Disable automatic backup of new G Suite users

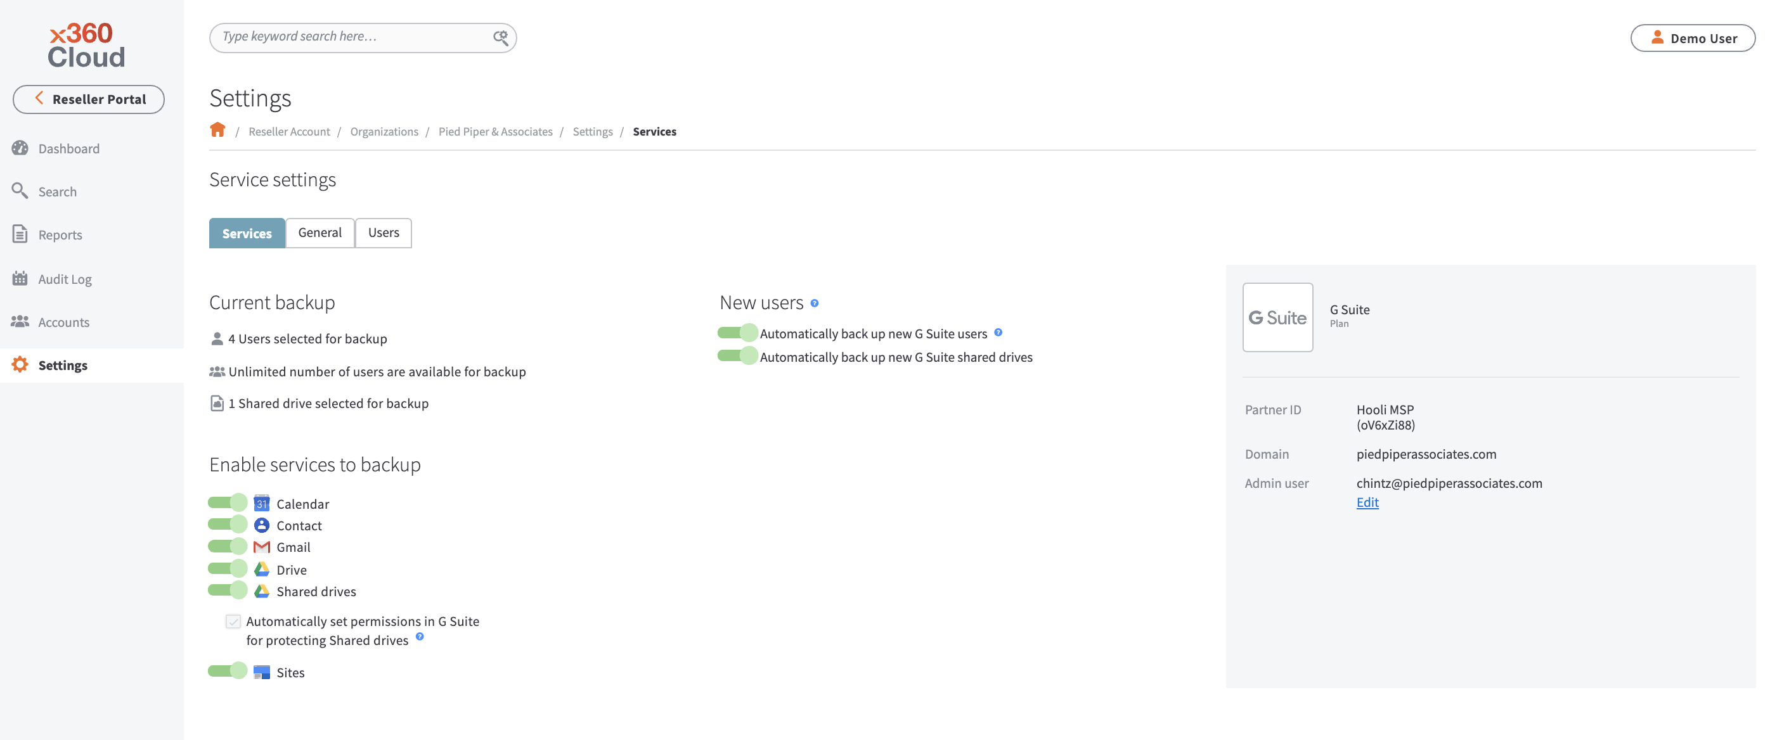coord(737,333)
